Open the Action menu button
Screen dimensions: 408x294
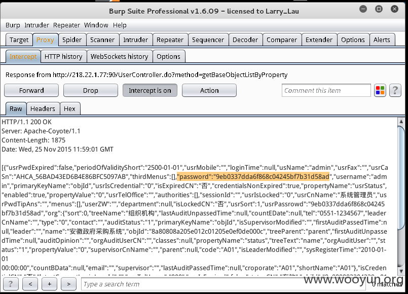209,90
